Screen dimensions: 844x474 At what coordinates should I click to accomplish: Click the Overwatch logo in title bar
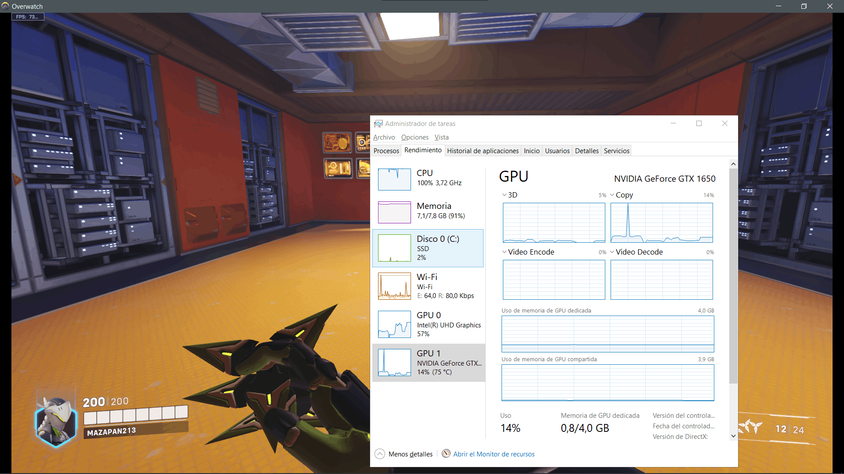[5, 6]
